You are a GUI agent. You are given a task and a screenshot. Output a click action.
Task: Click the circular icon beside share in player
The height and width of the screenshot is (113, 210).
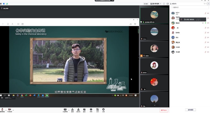pos(135,24)
